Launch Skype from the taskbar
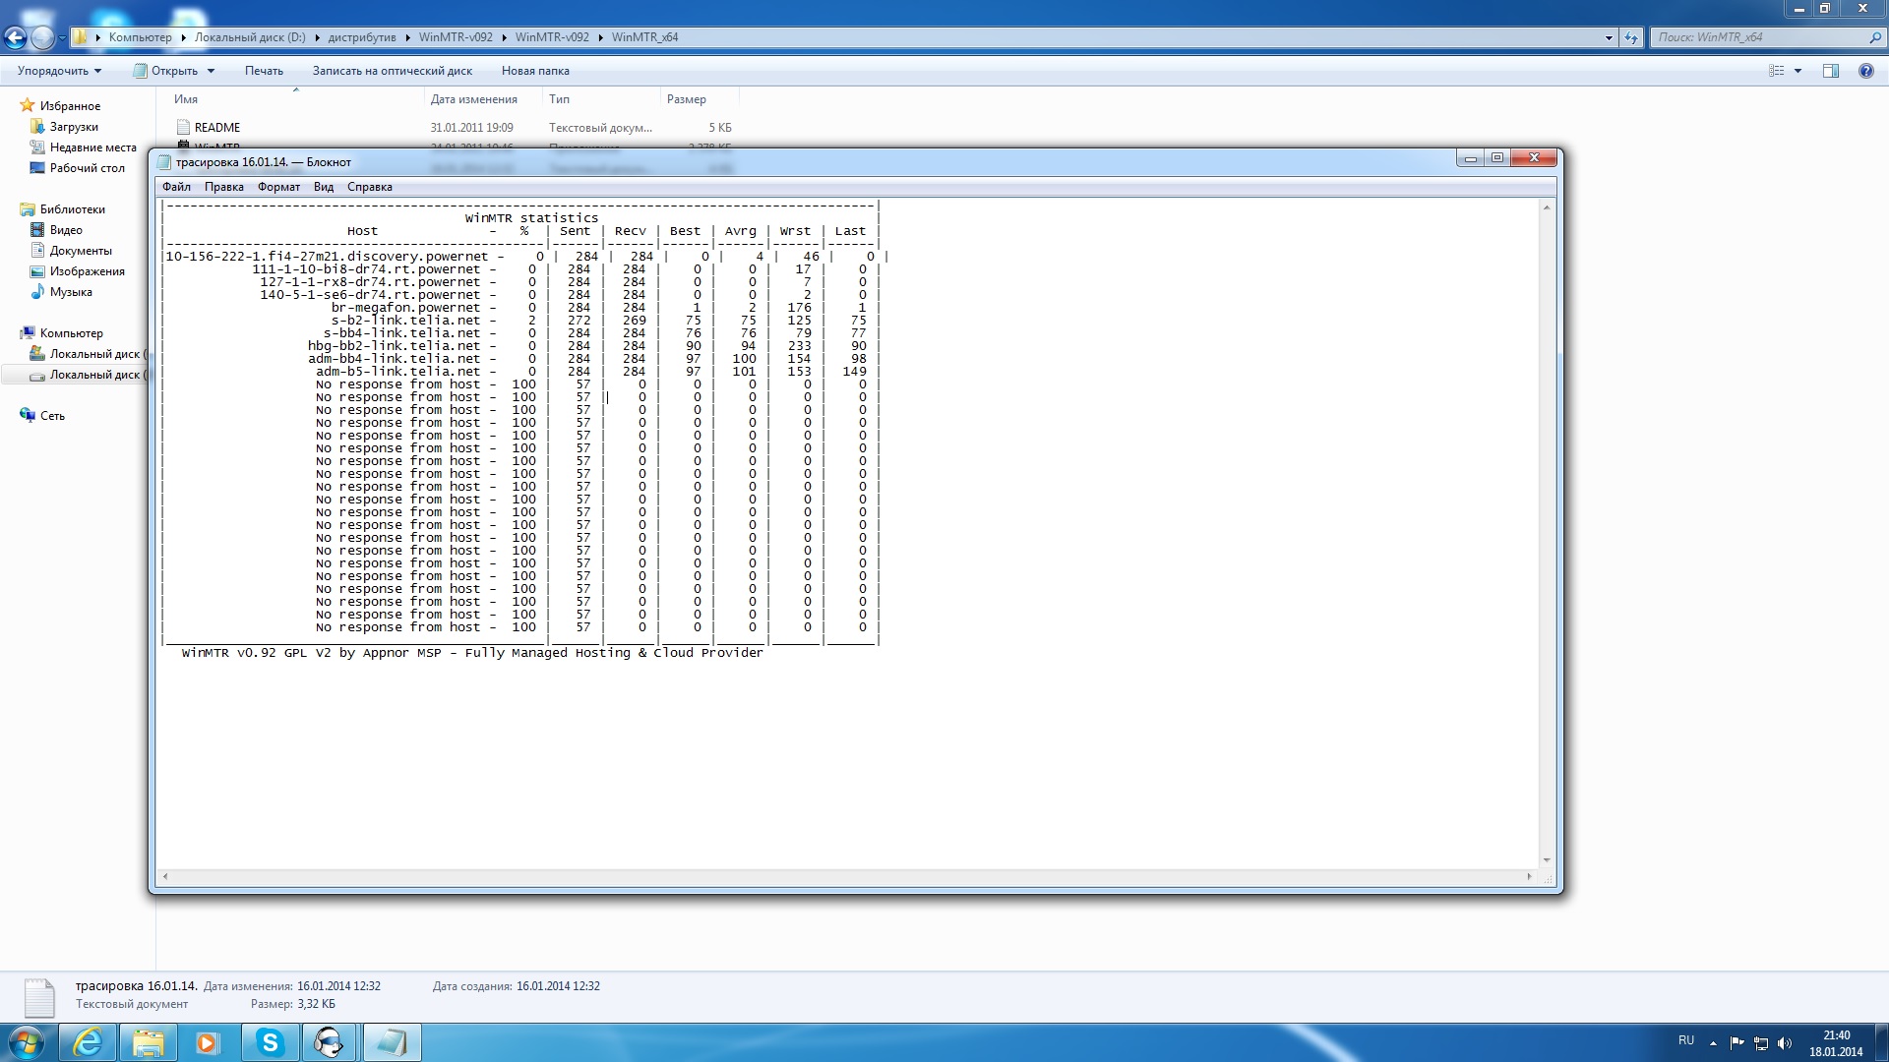Viewport: 1889px width, 1062px height. [x=270, y=1042]
